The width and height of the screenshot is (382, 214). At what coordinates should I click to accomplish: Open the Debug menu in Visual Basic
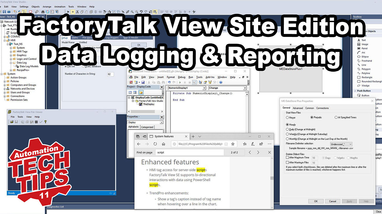click(181, 77)
